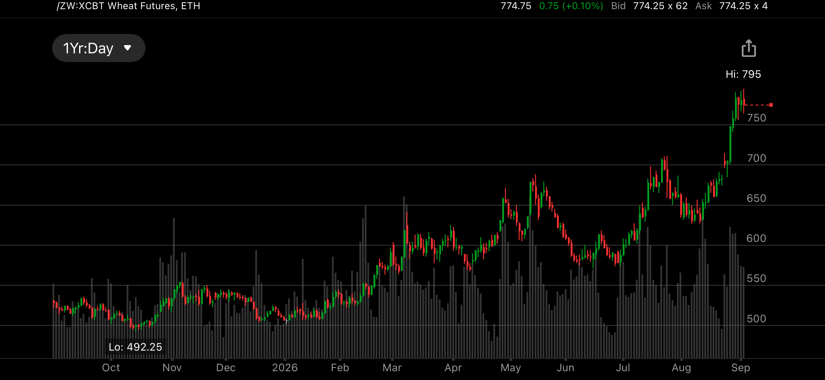Click the 750 price axis label

pyautogui.click(x=757, y=118)
